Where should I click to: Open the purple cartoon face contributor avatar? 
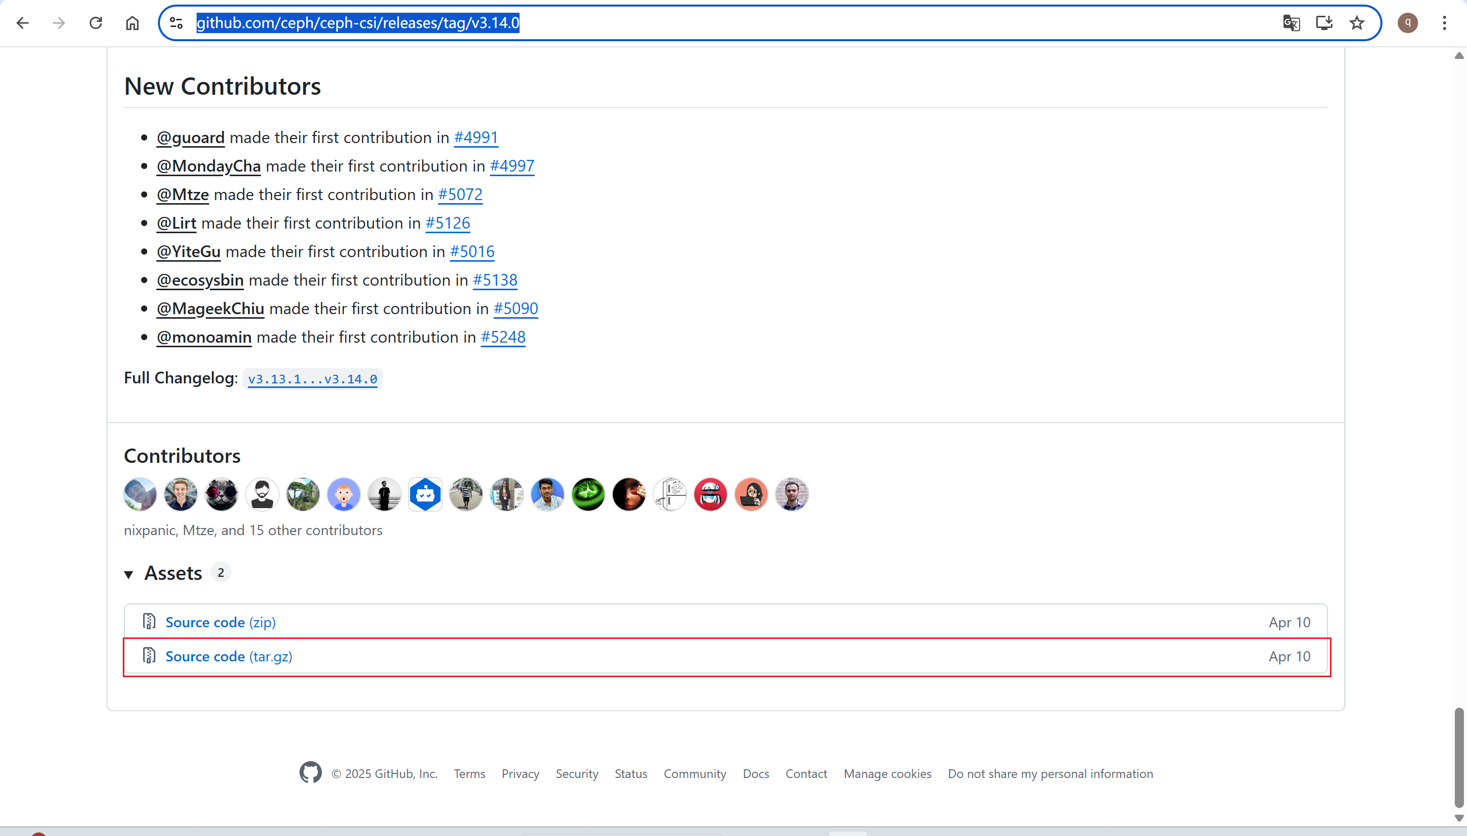click(x=343, y=494)
